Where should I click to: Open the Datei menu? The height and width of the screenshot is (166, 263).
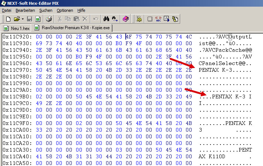(7, 10)
